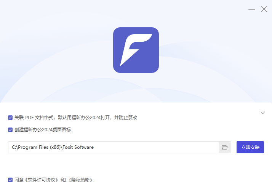
Task: Uncheck 创建福昕办公2024桌面图标 checkbox
Action: click(10, 130)
